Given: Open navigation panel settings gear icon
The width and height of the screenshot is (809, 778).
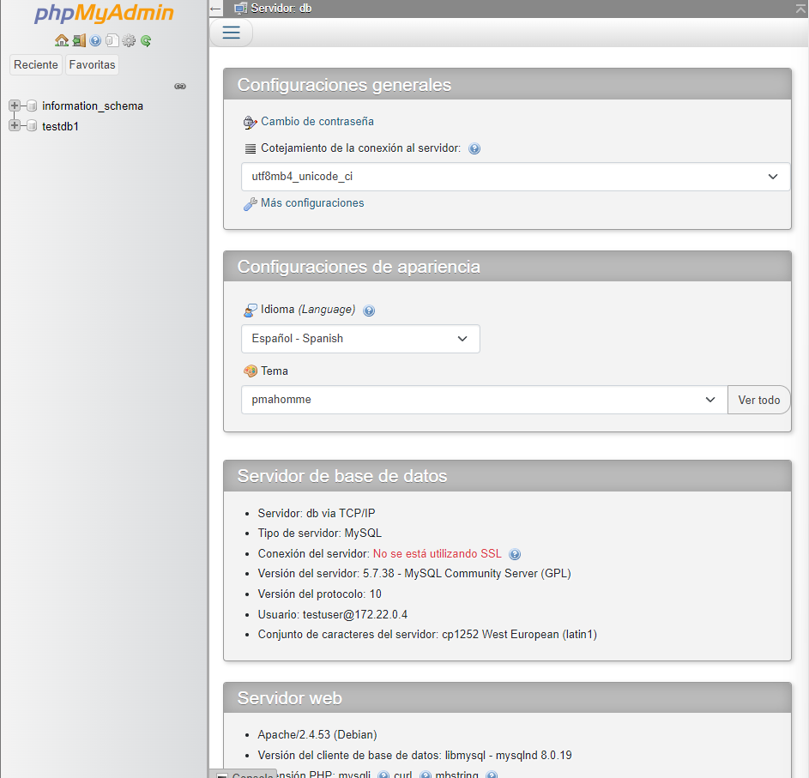Looking at the screenshot, I should [x=129, y=40].
